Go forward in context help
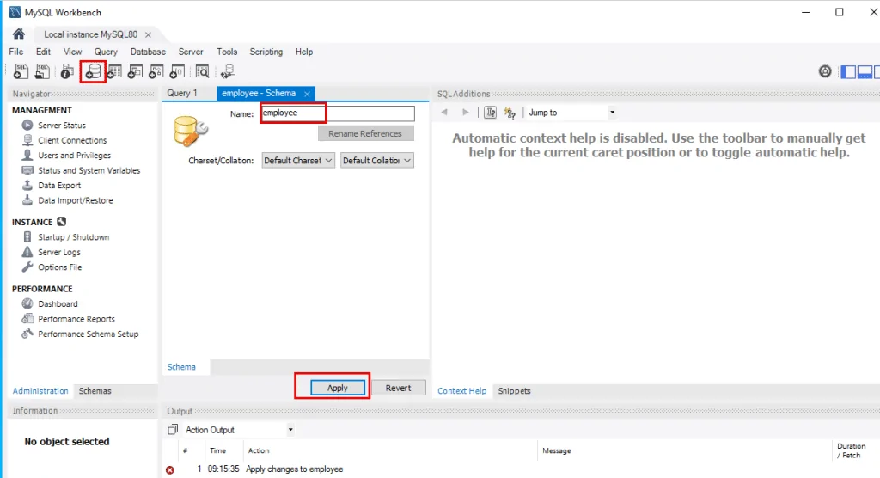880x478 pixels. (465, 113)
